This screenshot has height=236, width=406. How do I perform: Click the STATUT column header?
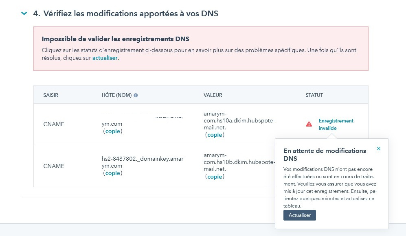314,95
